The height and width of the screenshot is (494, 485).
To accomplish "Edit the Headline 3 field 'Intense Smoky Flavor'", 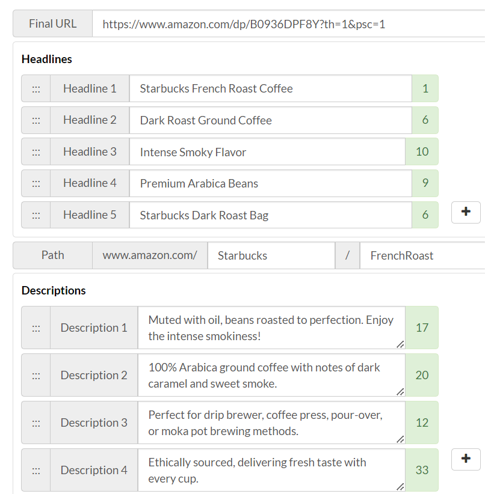I will tap(267, 151).
